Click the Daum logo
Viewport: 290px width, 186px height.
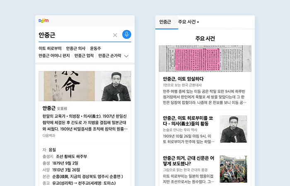tap(43, 21)
